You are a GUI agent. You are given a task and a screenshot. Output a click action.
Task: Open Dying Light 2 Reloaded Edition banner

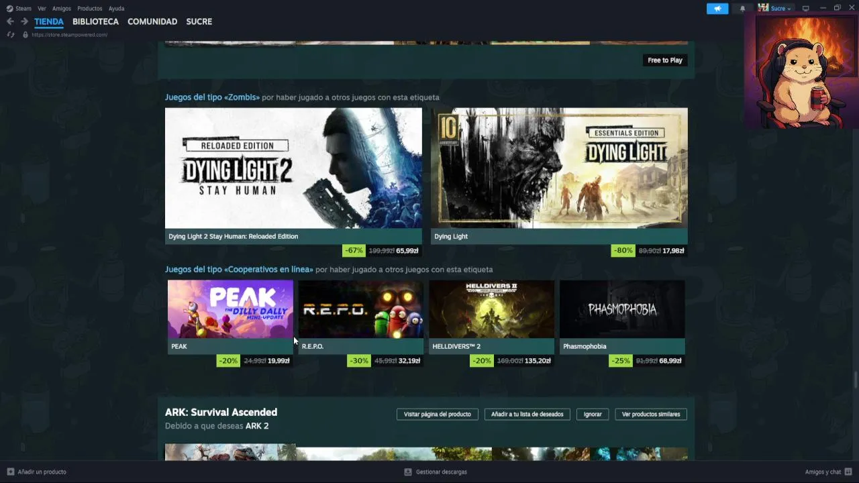293,168
